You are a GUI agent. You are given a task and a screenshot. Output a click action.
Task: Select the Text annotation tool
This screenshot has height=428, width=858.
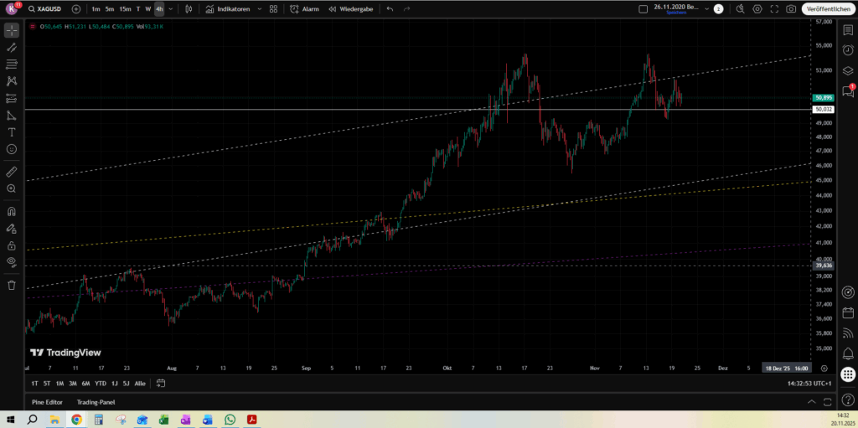coord(12,132)
